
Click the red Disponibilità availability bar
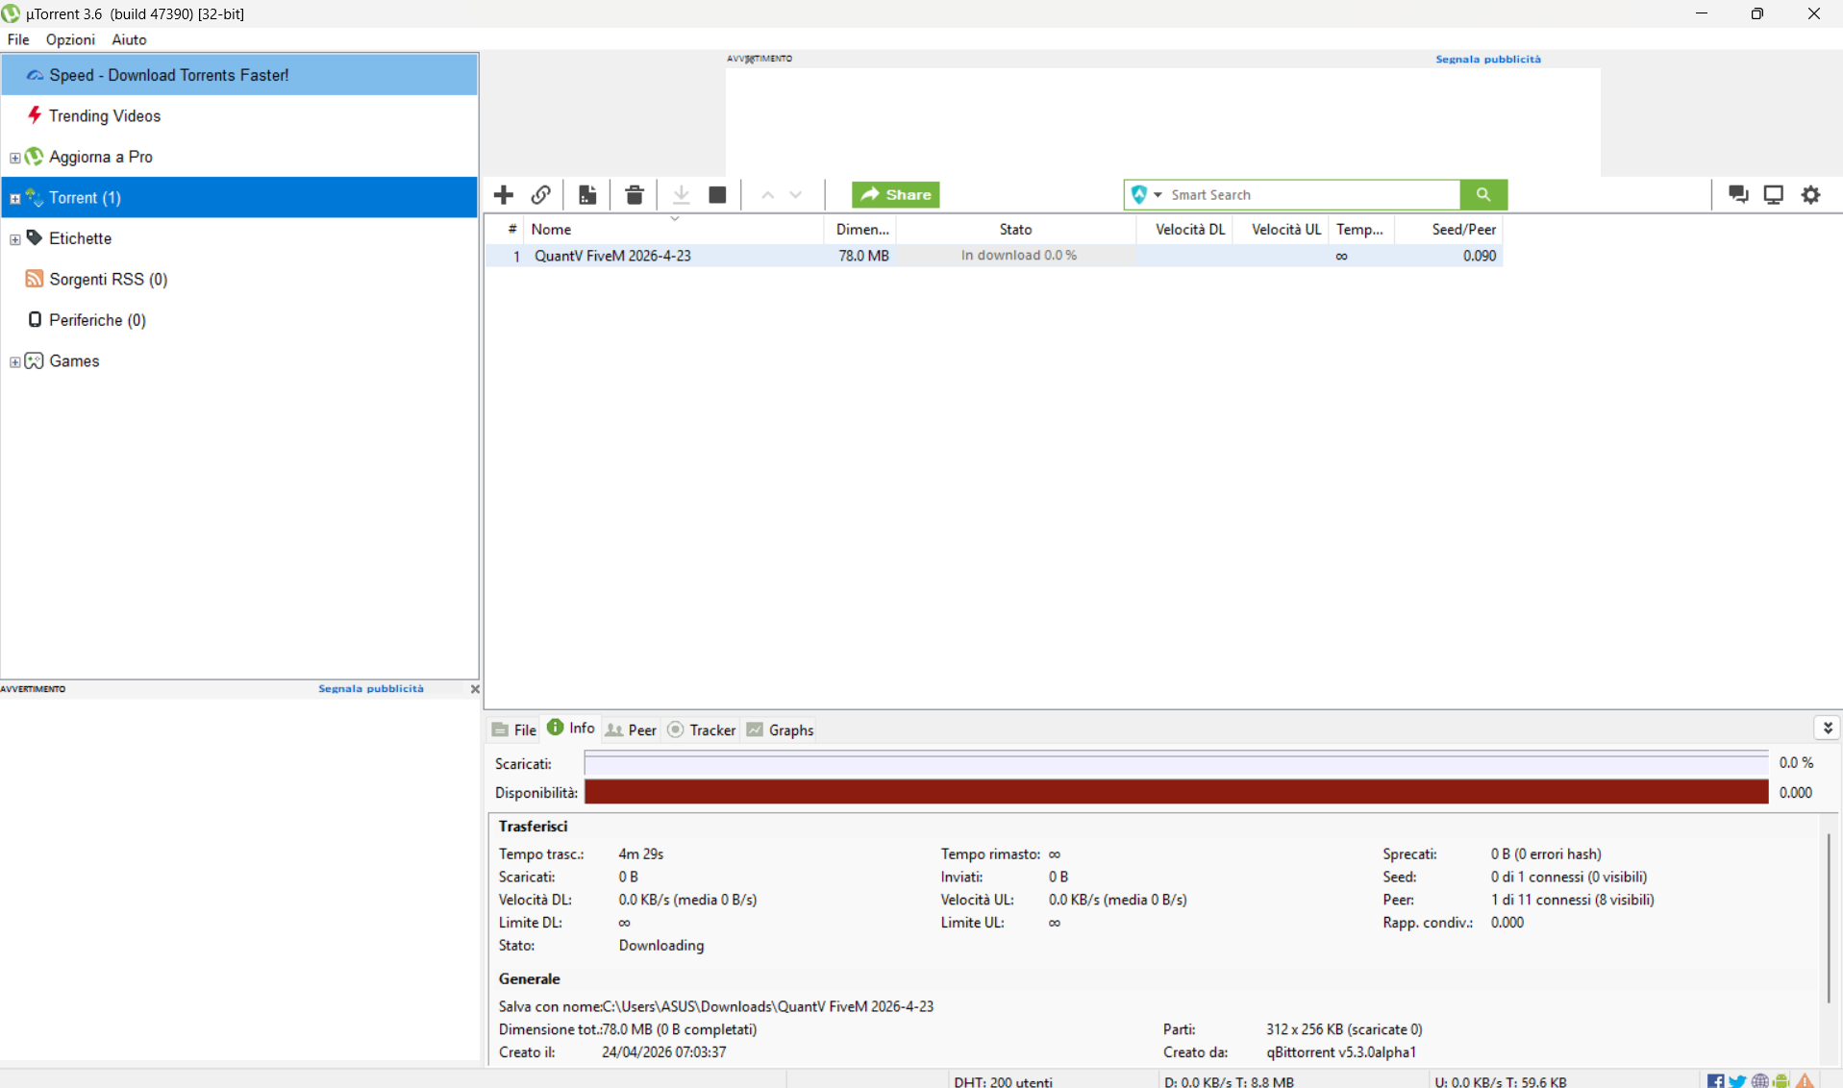click(1177, 792)
